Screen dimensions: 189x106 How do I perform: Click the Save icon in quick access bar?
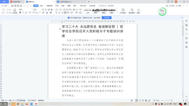coord(12,6)
